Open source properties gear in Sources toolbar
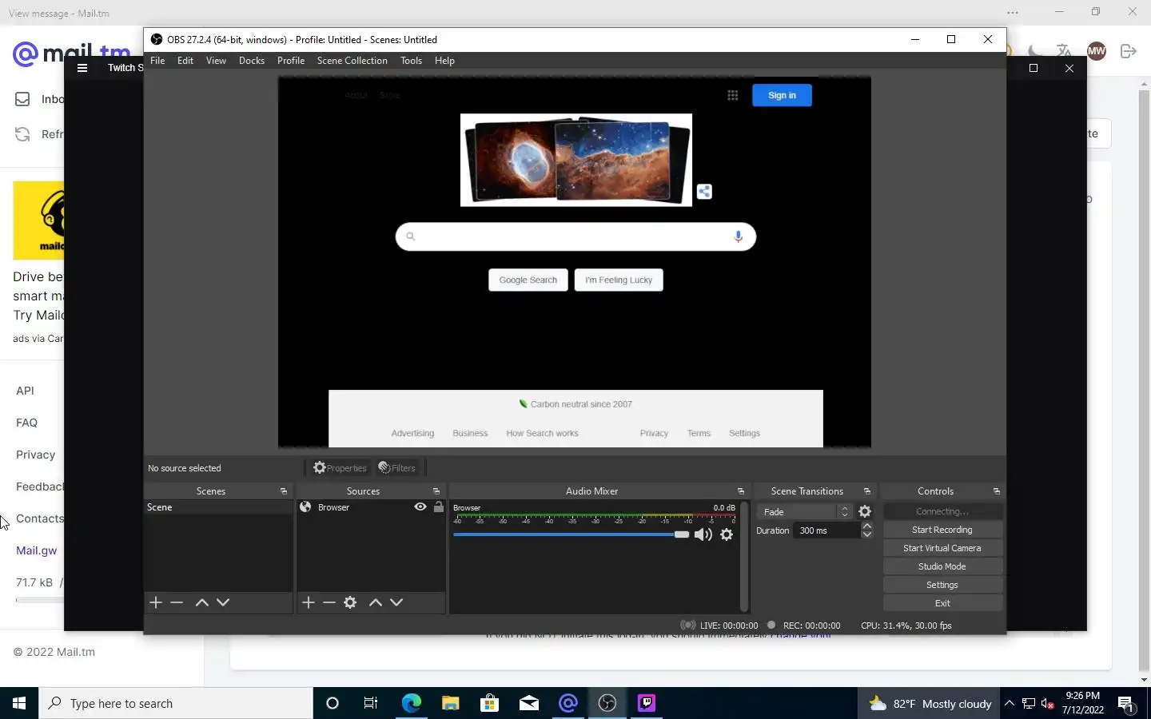Viewport: 1151px width, 719px height. point(350,602)
